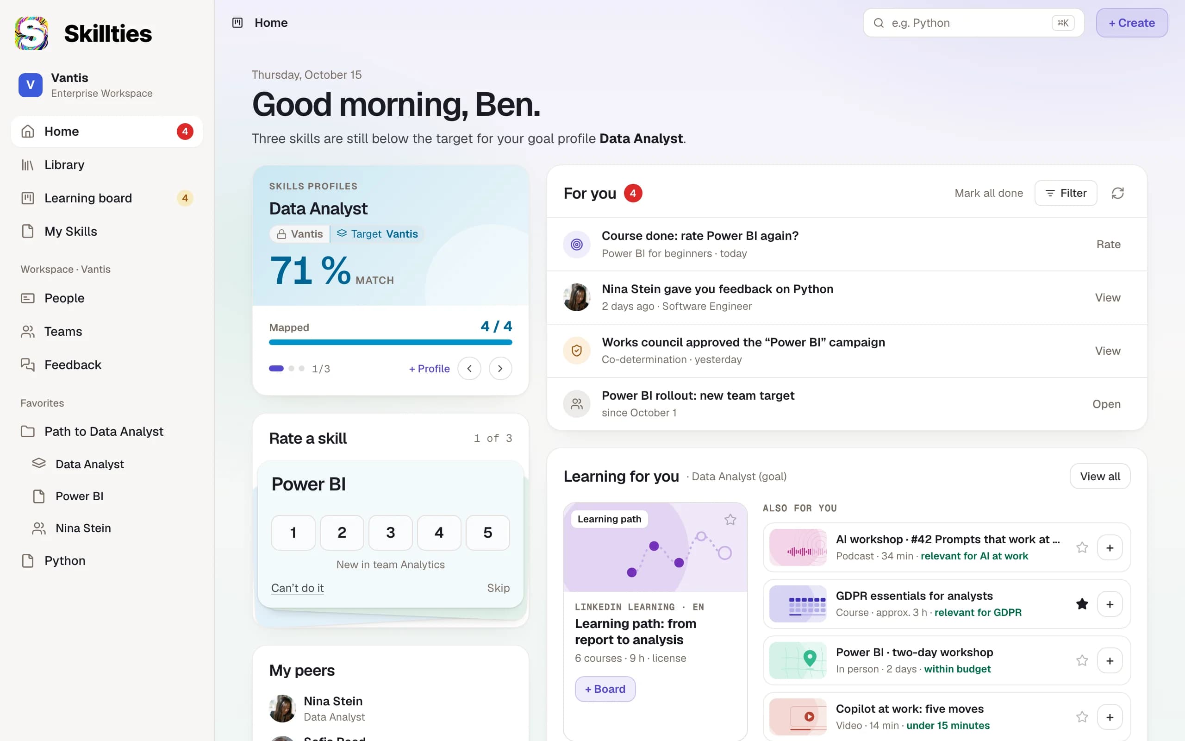Open Library in the sidebar

(107, 165)
